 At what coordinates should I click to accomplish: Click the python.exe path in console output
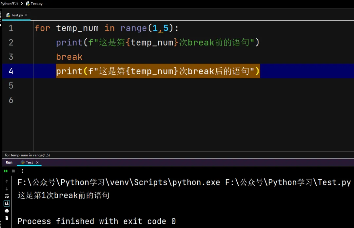(119, 182)
